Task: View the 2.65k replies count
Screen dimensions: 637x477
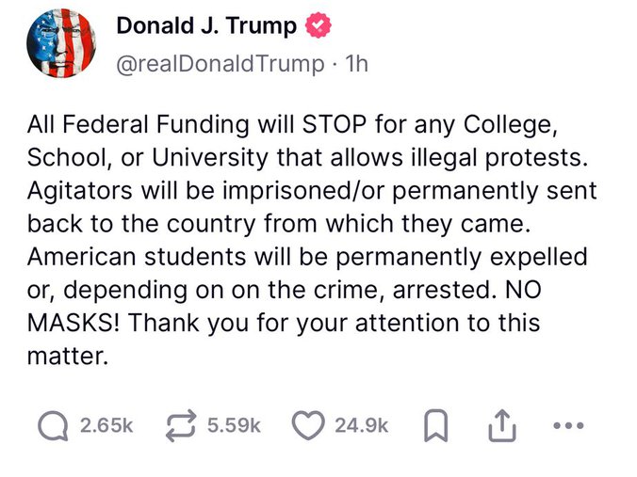Action: tap(106, 425)
